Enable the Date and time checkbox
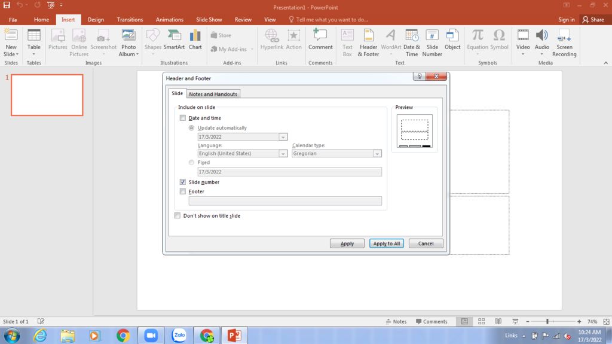Viewport: 612px width, 344px height. [183, 118]
